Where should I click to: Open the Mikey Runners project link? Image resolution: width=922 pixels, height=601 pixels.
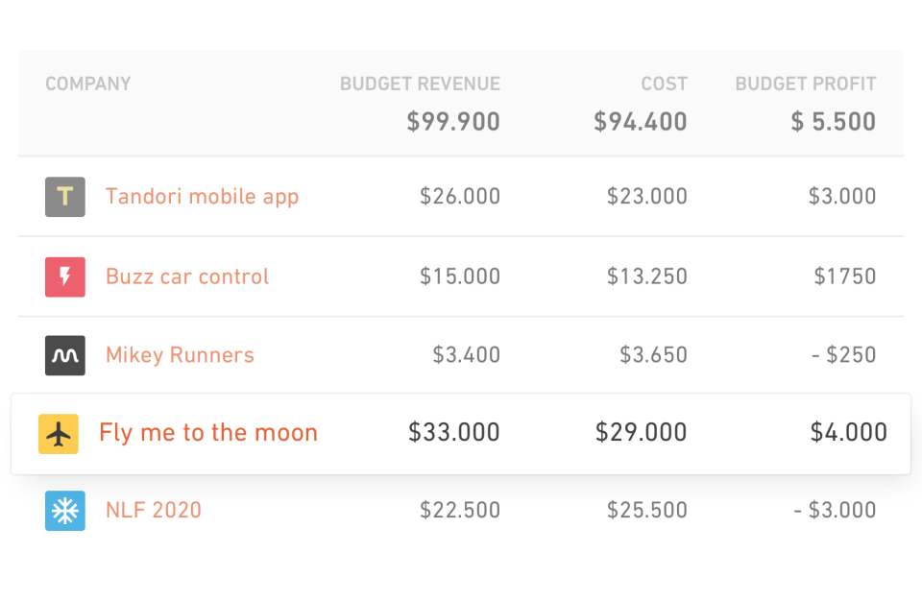(180, 355)
